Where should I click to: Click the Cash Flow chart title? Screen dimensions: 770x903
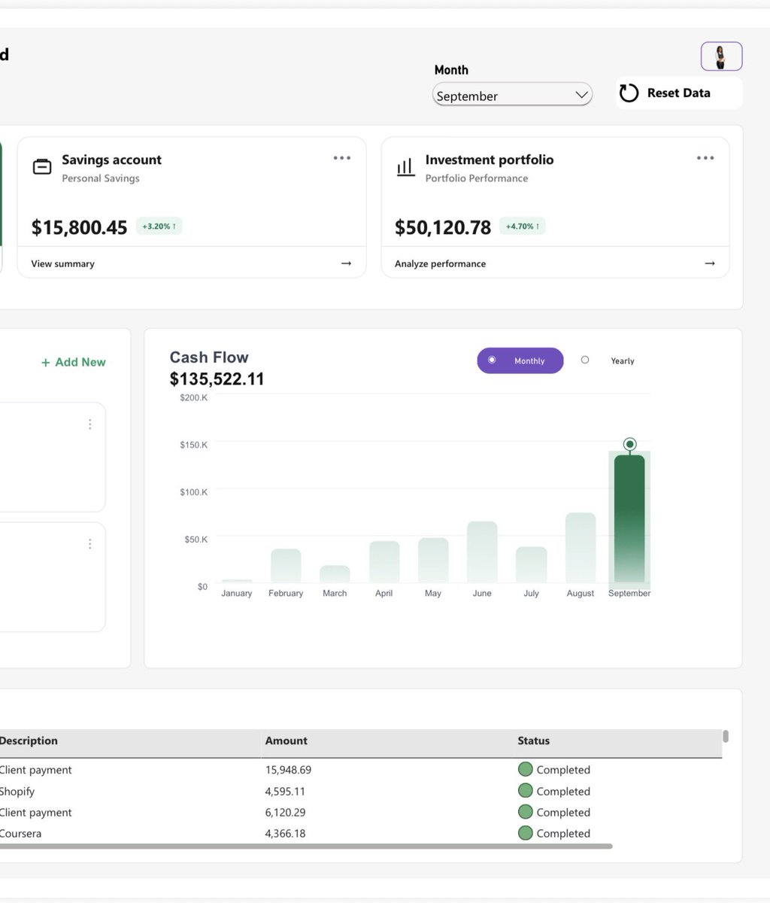(209, 357)
